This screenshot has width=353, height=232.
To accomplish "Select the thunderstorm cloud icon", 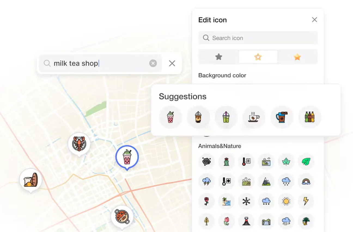I will pyautogui.click(x=206, y=181).
